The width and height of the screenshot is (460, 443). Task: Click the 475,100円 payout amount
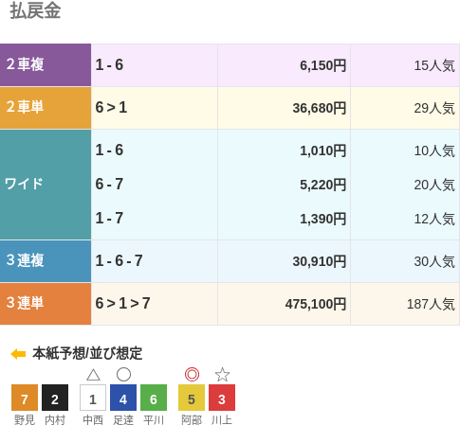click(x=316, y=304)
